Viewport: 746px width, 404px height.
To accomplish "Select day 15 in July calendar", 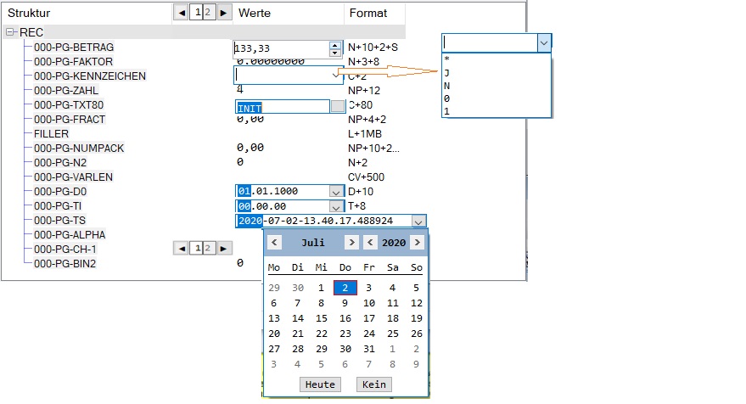I will point(321,318).
